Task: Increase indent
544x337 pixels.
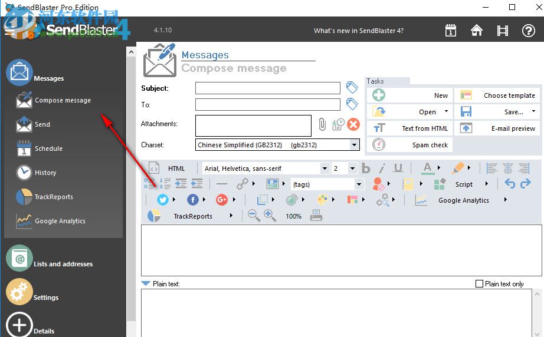Action: tap(181, 184)
